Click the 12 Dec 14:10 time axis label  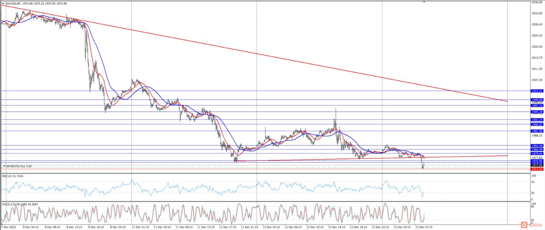(336, 227)
